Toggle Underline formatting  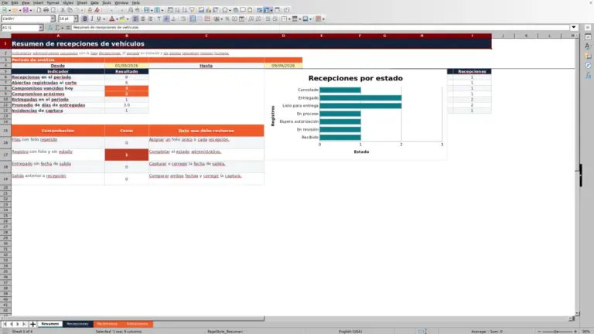(98, 19)
